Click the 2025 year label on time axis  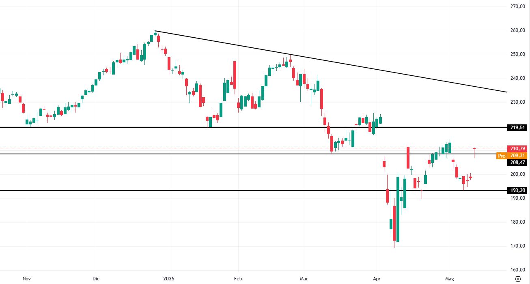tap(168, 279)
